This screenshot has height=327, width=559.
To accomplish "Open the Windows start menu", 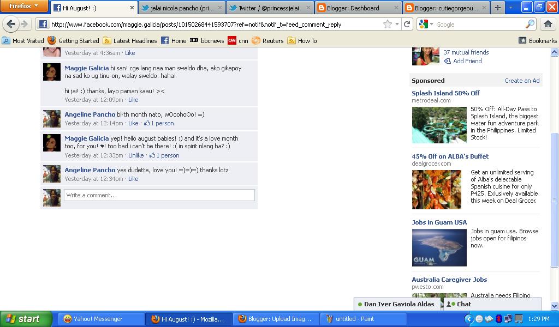I will coord(26,319).
